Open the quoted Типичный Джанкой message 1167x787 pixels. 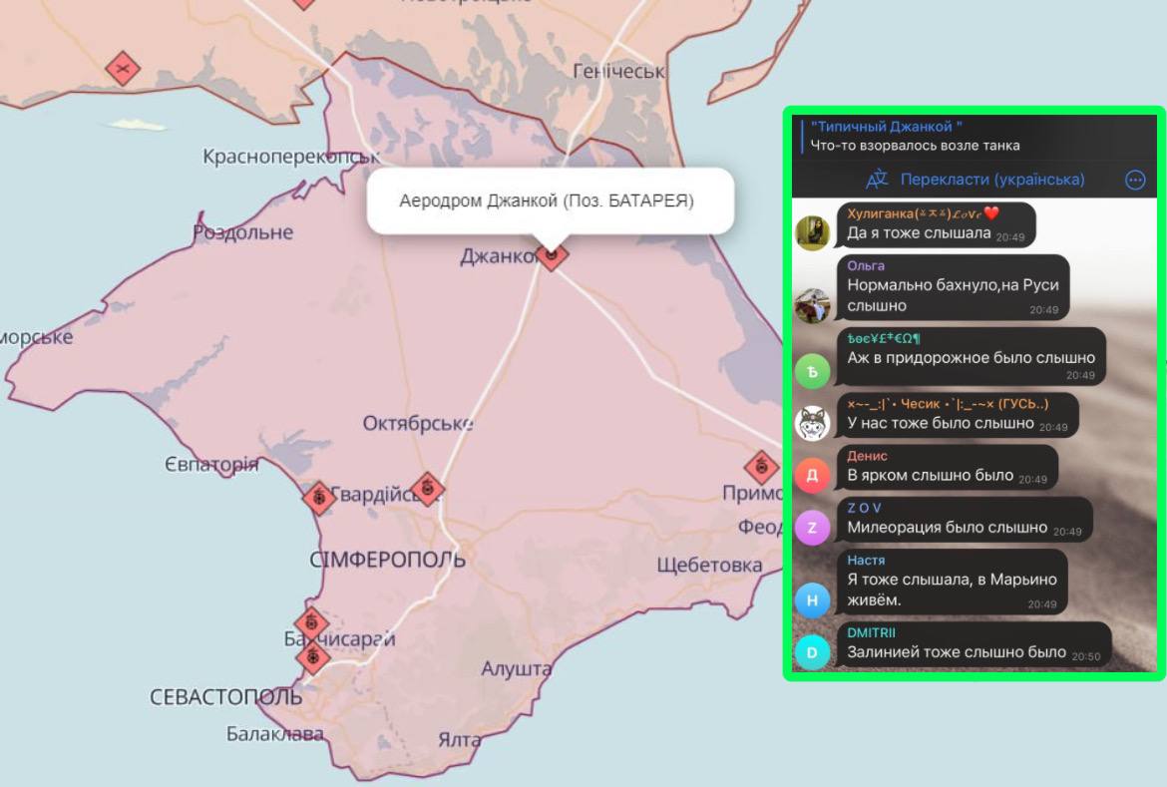(x=918, y=136)
